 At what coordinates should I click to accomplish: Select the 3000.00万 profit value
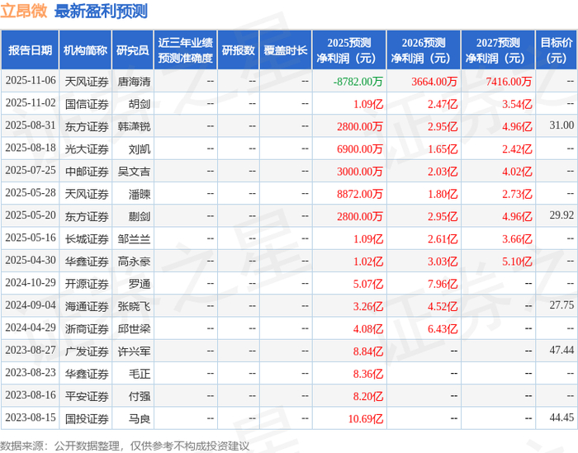[360, 172]
